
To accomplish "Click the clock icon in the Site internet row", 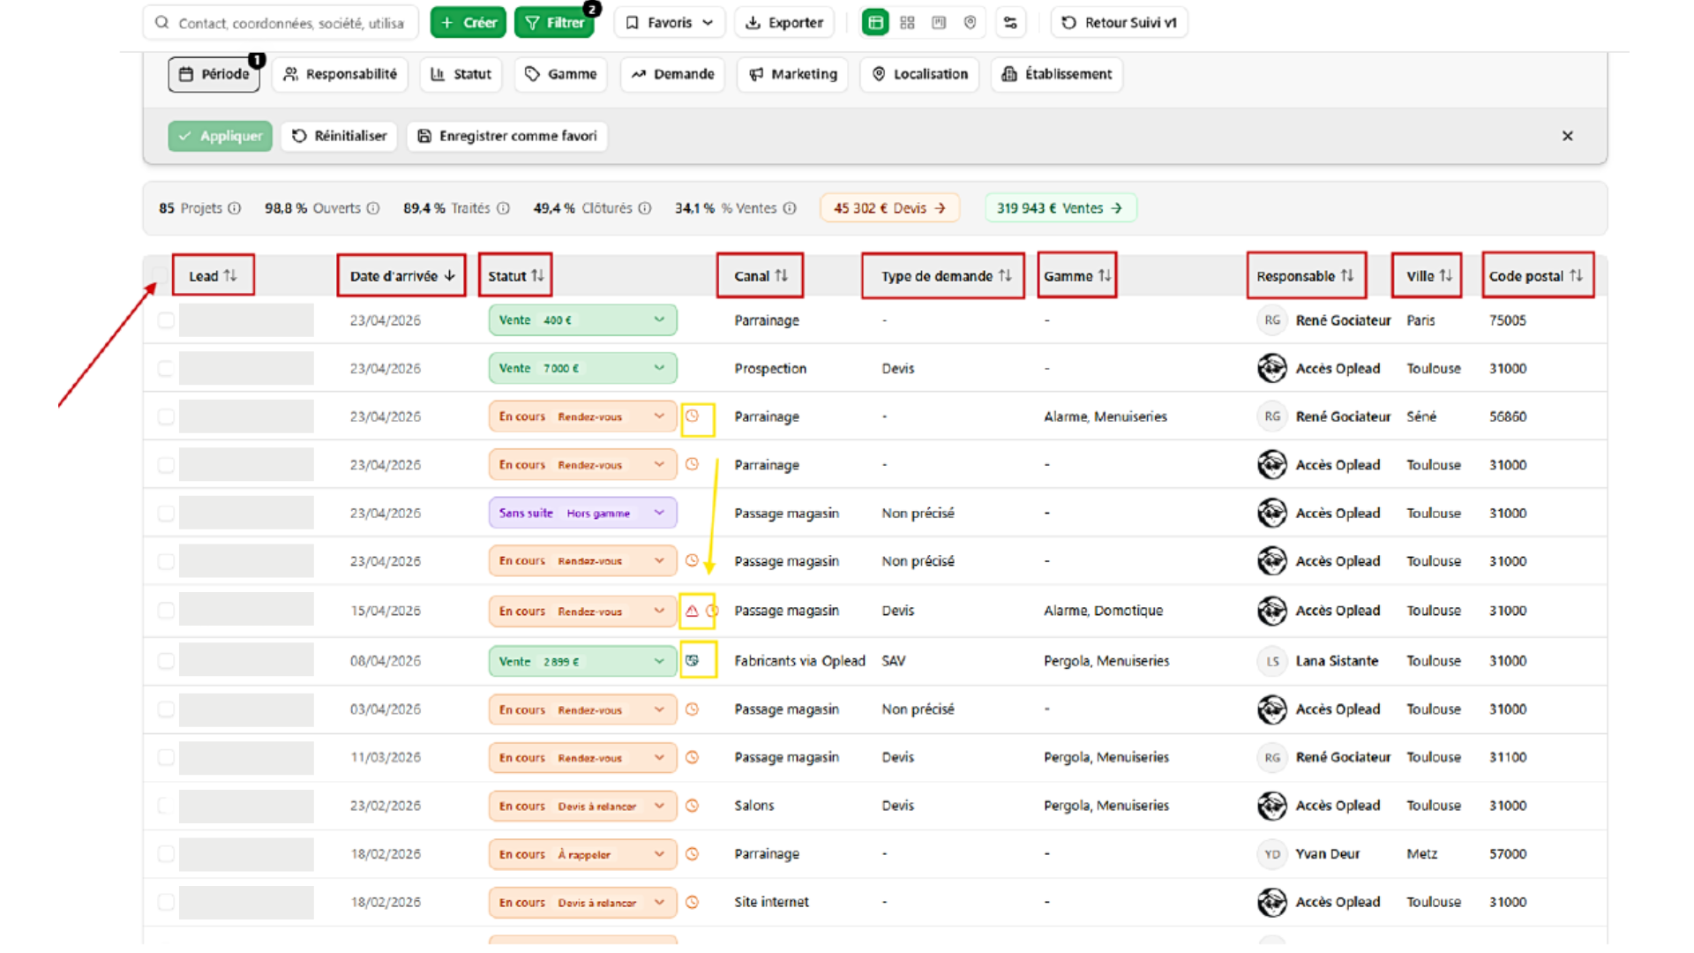I will (693, 902).
